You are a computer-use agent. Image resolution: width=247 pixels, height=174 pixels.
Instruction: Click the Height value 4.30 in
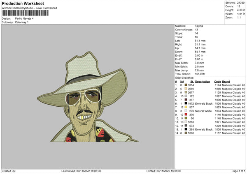pyautogui.click(x=241, y=10)
